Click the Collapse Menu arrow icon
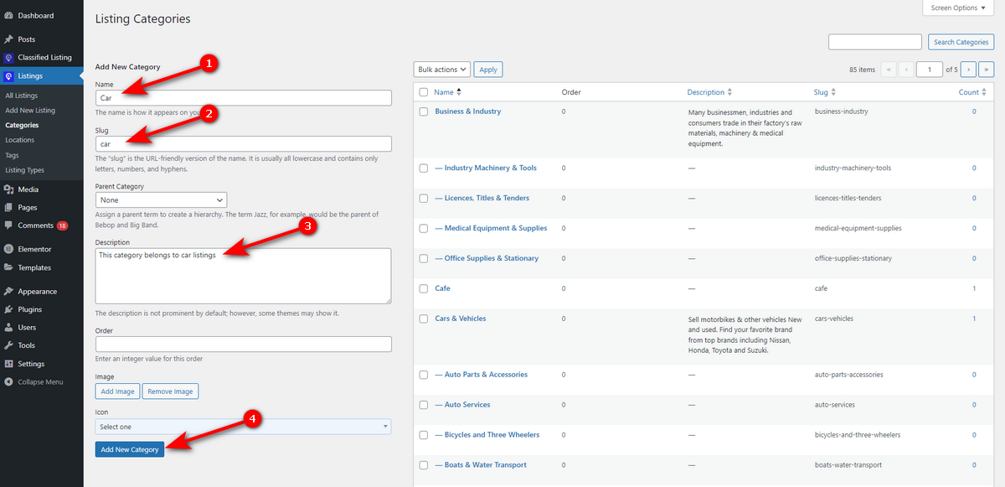The height and width of the screenshot is (487, 1005). pos(8,382)
